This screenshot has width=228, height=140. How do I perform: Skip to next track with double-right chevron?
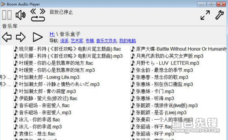point(43,11)
